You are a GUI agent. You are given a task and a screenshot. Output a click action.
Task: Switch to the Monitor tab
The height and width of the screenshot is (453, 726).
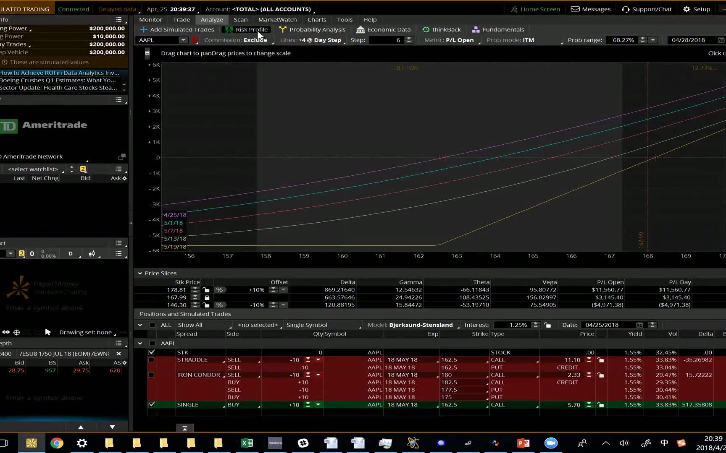pos(150,20)
